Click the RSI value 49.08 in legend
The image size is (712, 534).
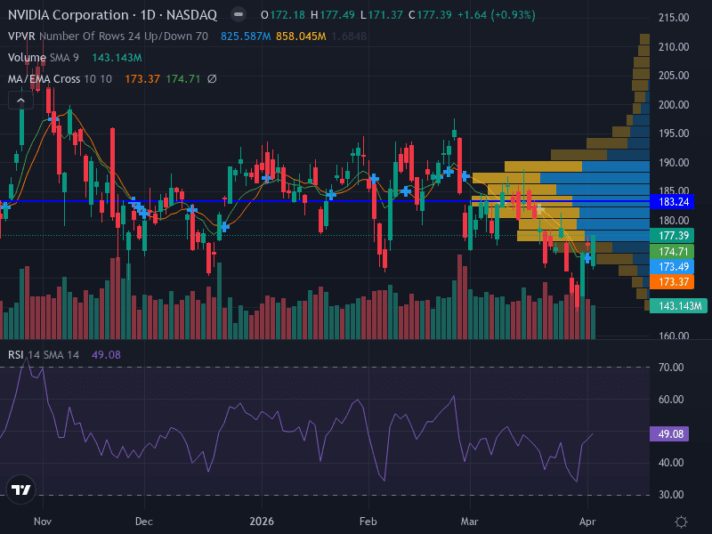click(x=106, y=354)
